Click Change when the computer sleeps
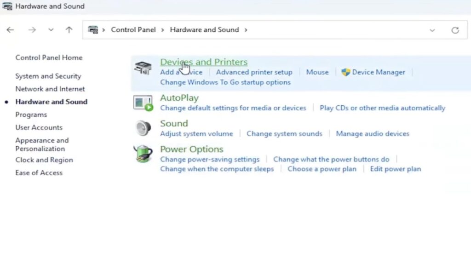The height and width of the screenshot is (264, 471). coord(217,169)
